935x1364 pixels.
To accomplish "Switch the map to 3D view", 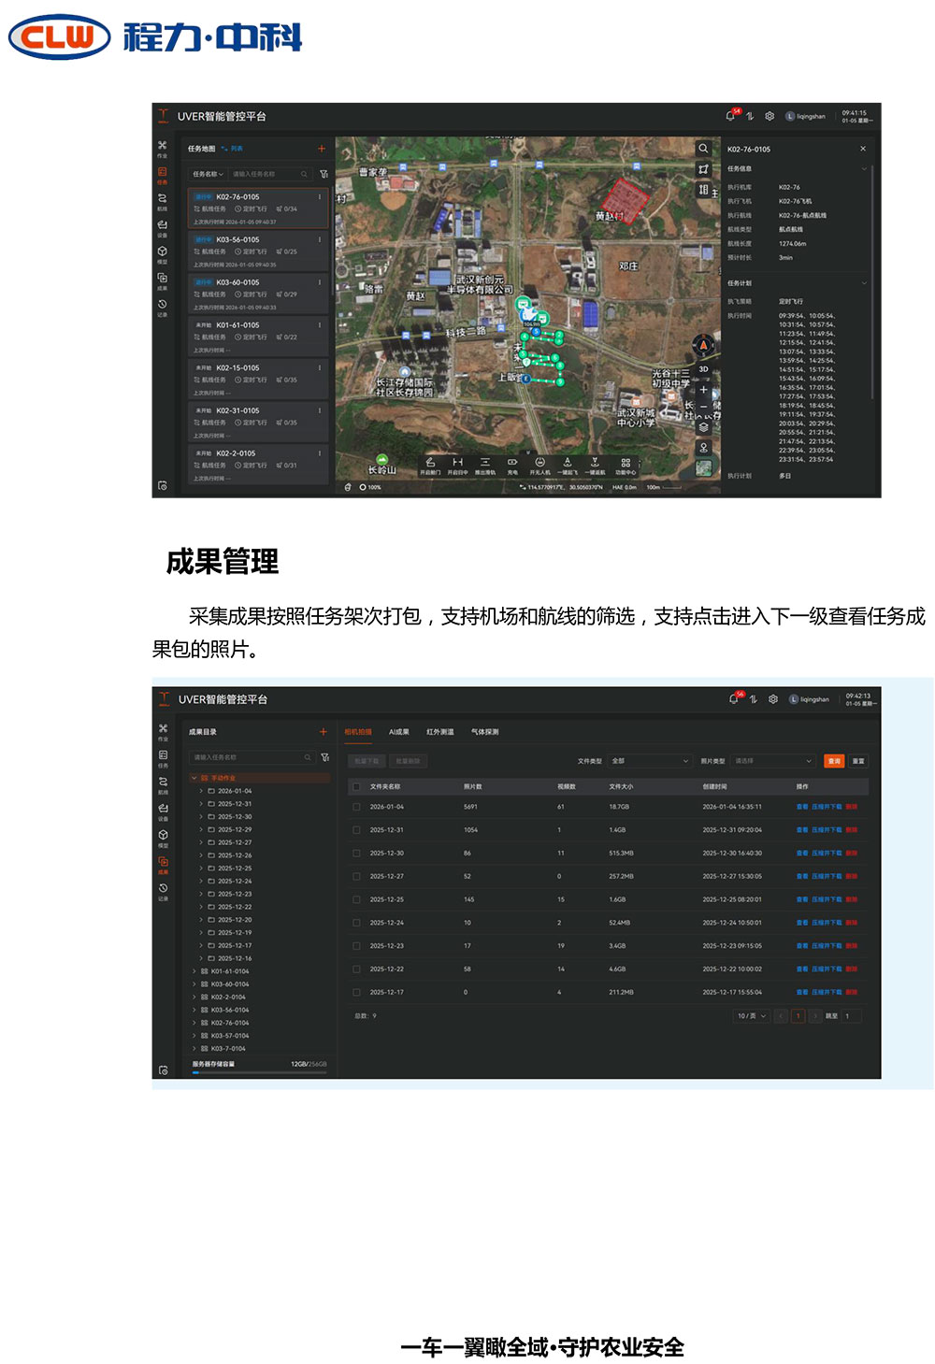I will click(703, 369).
